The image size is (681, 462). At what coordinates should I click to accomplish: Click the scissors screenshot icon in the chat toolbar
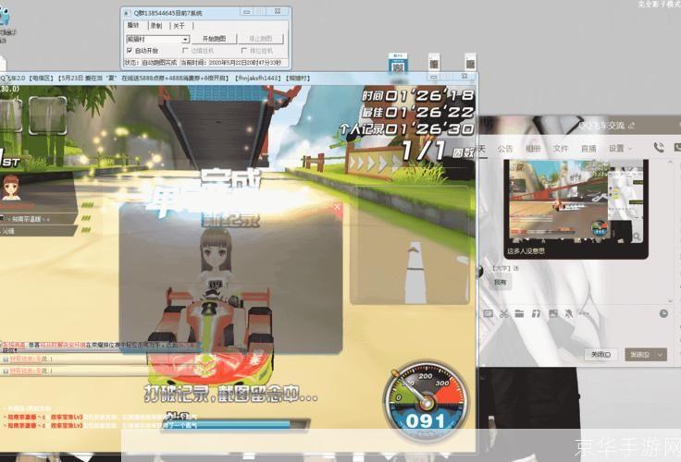tap(503, 313)
